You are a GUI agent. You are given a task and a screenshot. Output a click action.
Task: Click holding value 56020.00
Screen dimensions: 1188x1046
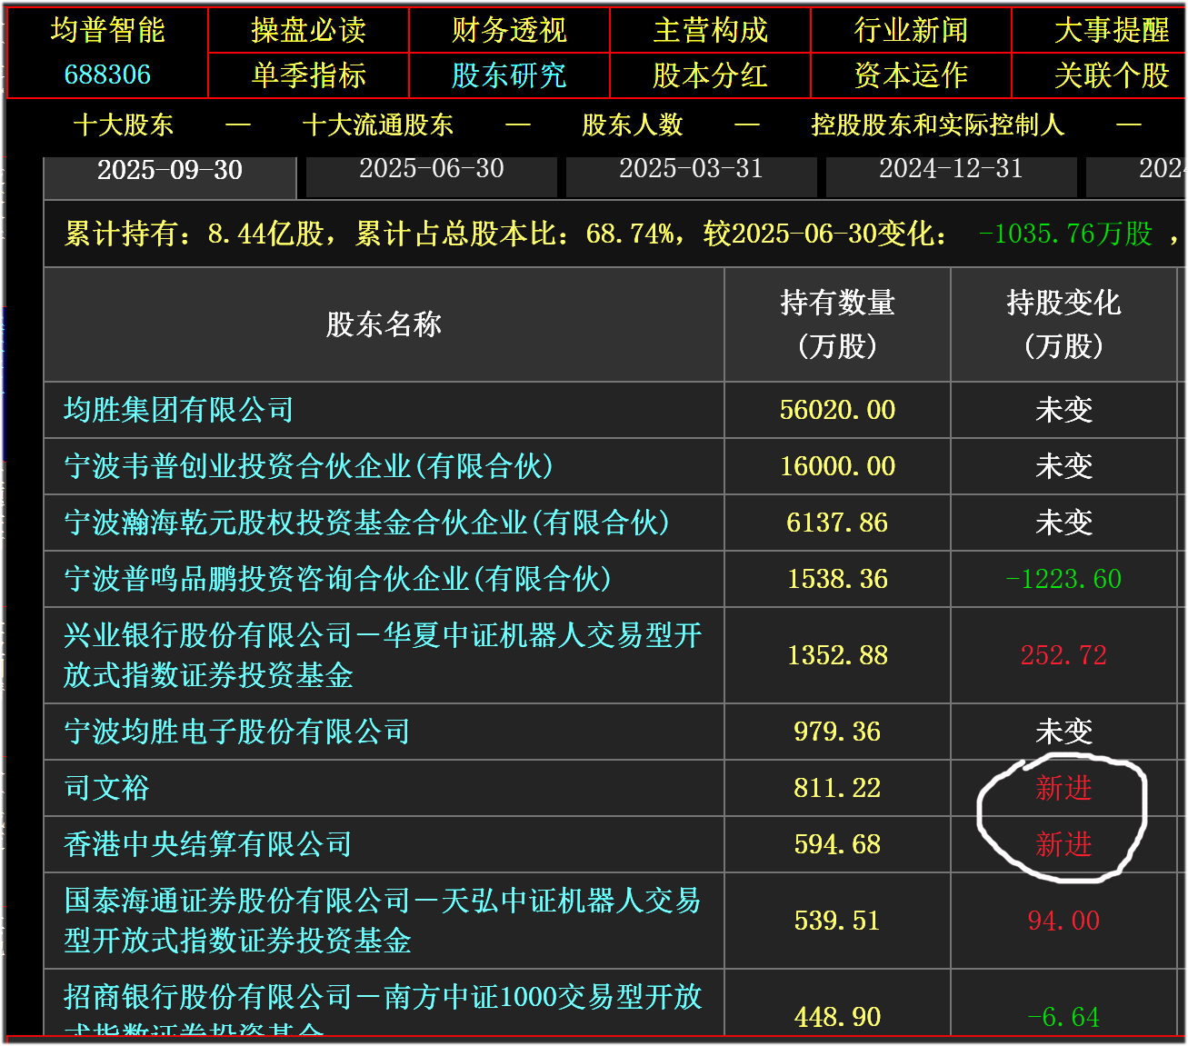coord(837,410)
